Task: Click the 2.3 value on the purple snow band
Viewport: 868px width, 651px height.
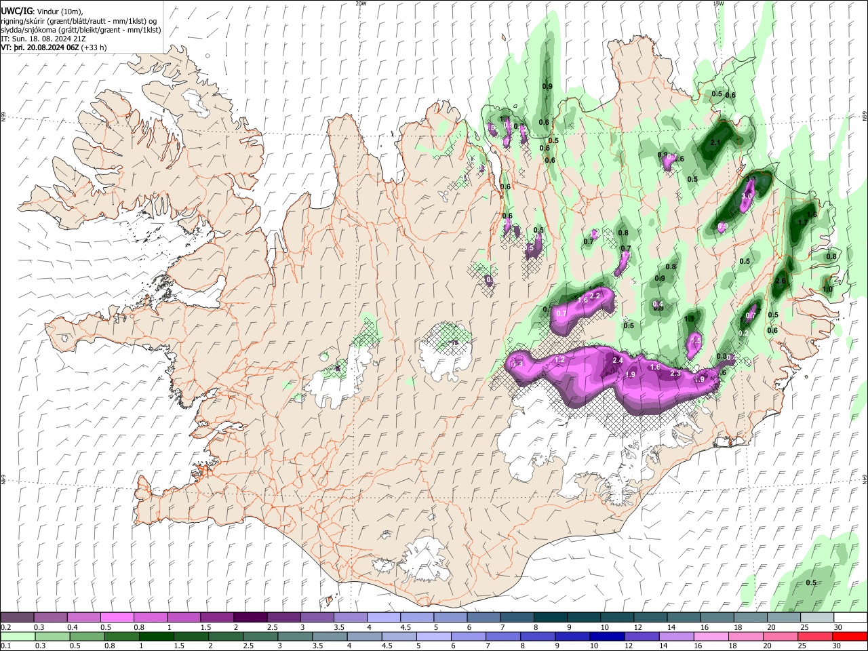Action: 675,373
